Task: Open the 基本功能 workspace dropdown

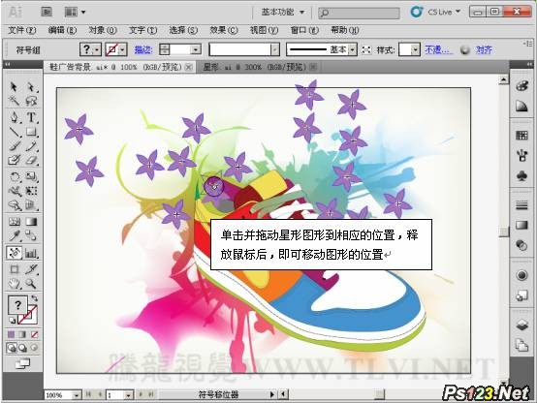Action: [x=283, y=12]
